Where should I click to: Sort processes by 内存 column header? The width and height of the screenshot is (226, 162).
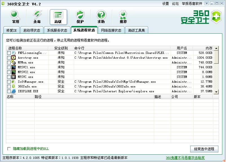(209, 48)
